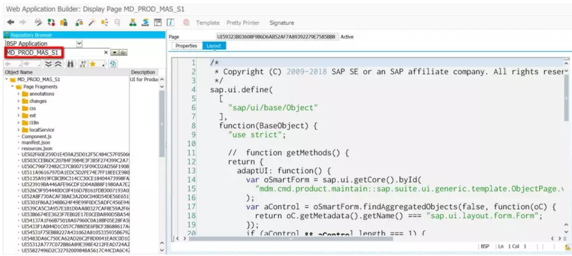
Task: Click the Expand all nodes double-chevron icon
Action: (49, 64)
